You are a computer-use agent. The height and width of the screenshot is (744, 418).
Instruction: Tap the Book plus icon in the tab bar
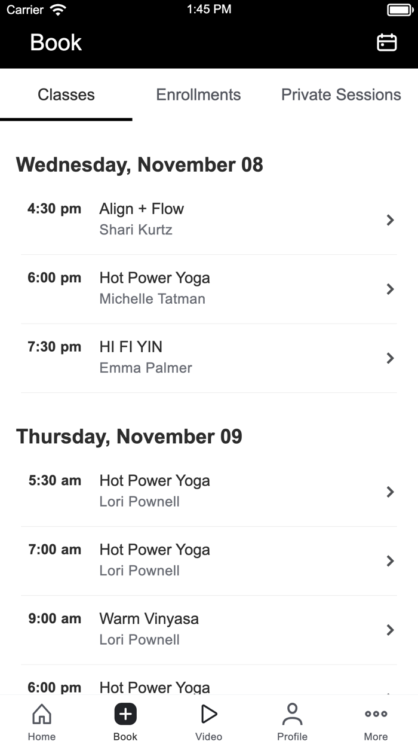125,713
